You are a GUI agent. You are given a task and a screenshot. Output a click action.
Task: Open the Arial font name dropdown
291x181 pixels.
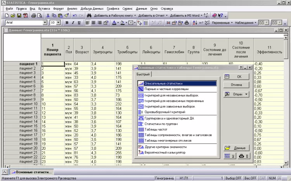pyautogui.click(x=45, y=23)
